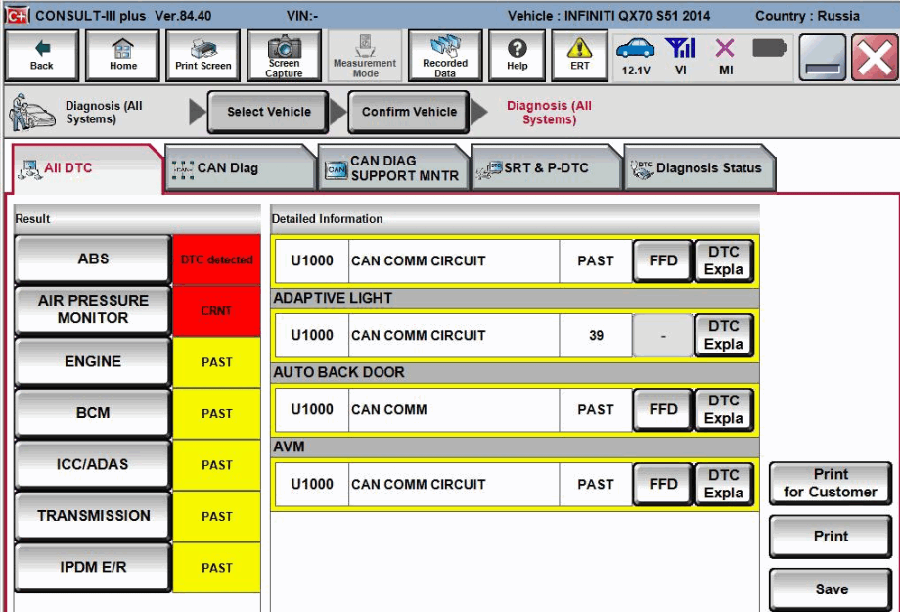Open the Home screen

point(122,56)
